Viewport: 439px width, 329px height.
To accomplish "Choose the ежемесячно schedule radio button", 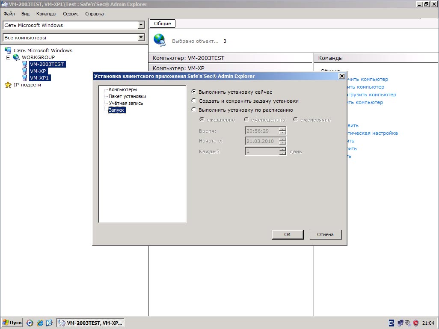I will pos(295,119).
